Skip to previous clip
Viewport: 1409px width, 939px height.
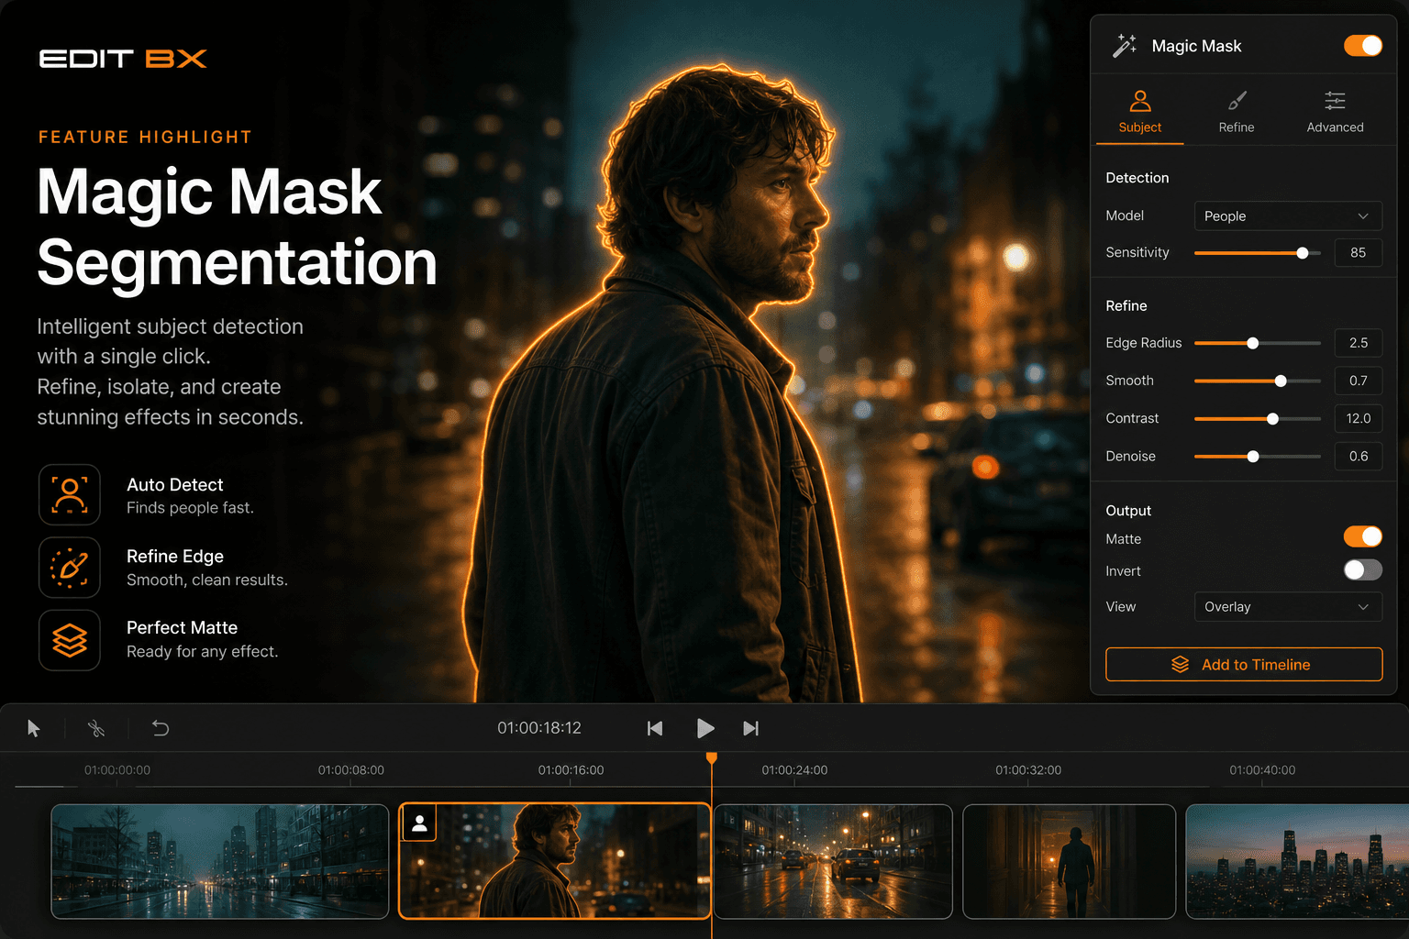point(655,728)
